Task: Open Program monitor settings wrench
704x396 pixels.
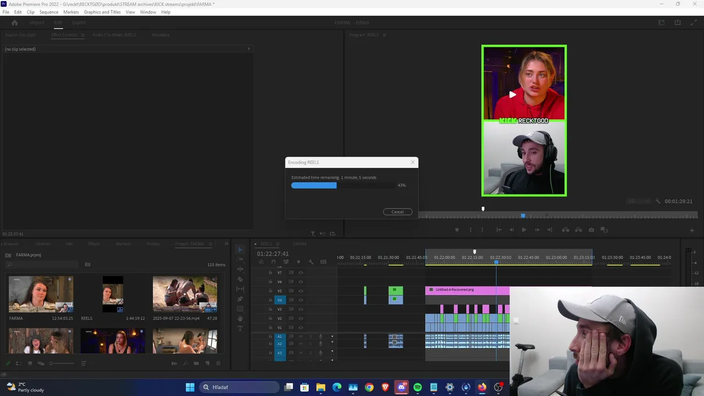Action: point(658,201)
